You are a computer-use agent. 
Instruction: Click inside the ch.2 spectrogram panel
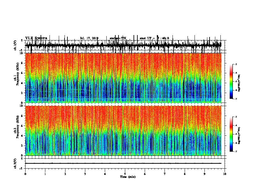pyautogui.click(x=123, y=131)
